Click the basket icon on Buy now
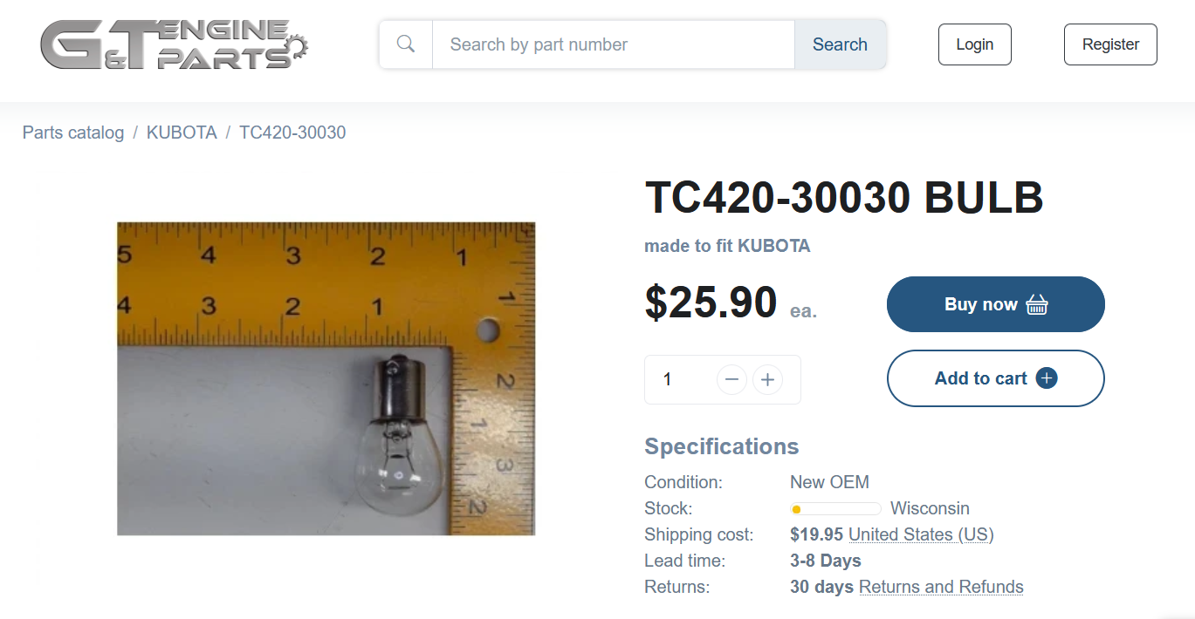This screenshot has height=619, width=1195. (1037, 304)
